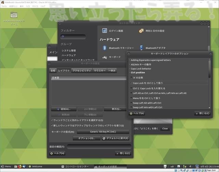
Task: Click the monitor display tray icon
Action: pos(197,167)
